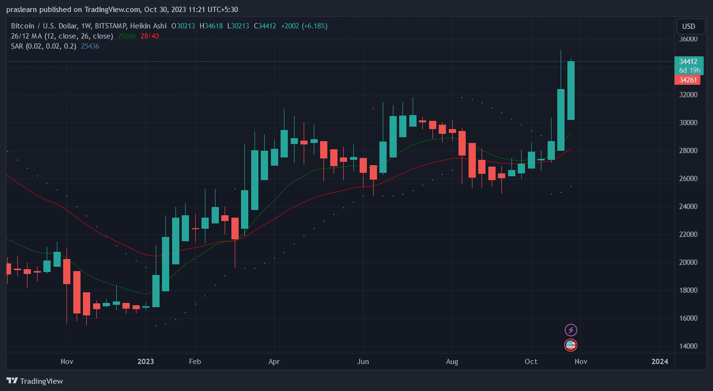The width and height of the screenshot is (713, 391).
Task: Click the US flag economic event icon
Action: (x=571, y=345)
